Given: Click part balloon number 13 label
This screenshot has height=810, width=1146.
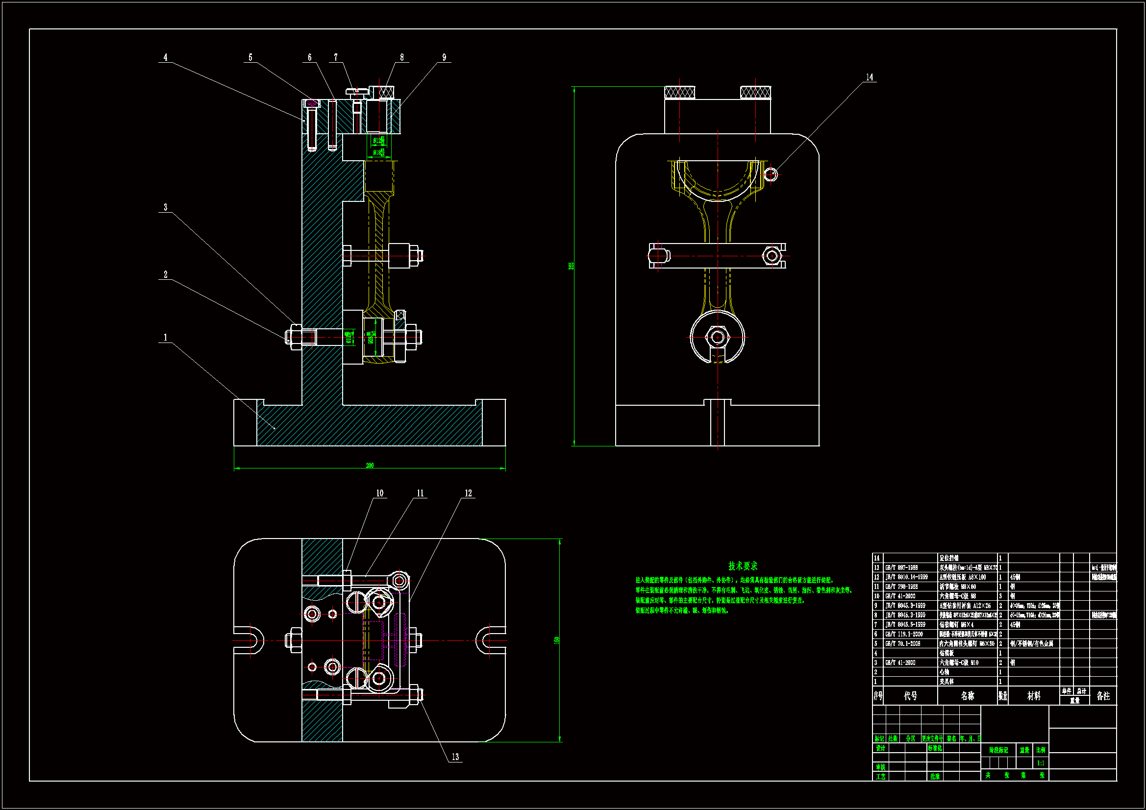Looking at the screenshot, I should pos(455,757).
